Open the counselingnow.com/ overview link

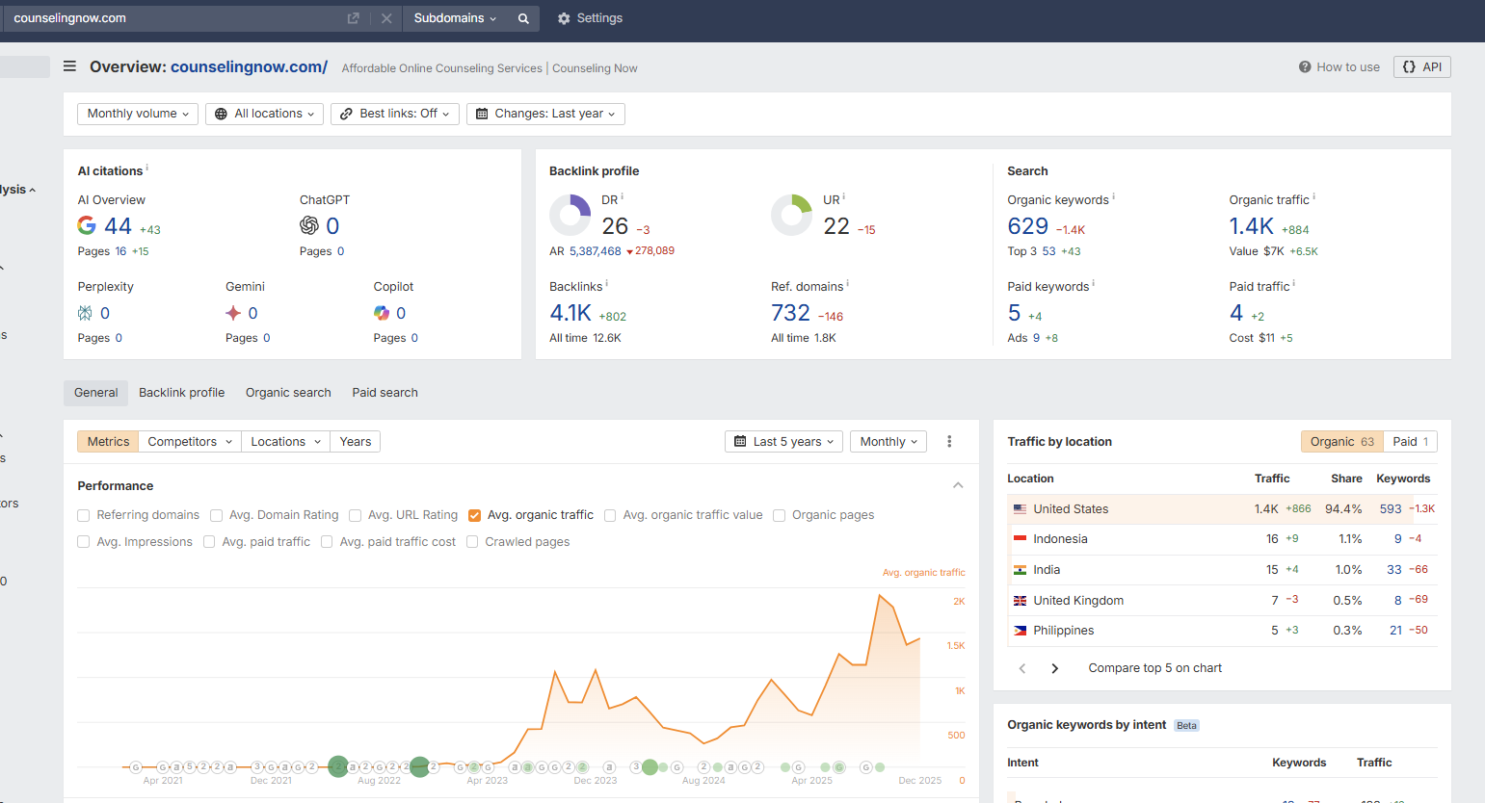tap(249, 67)
